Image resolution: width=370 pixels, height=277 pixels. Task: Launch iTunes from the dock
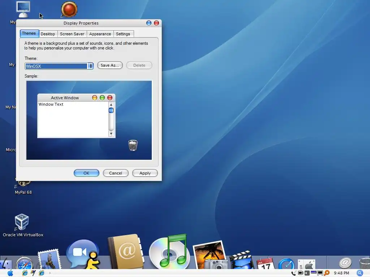(170, 251)
